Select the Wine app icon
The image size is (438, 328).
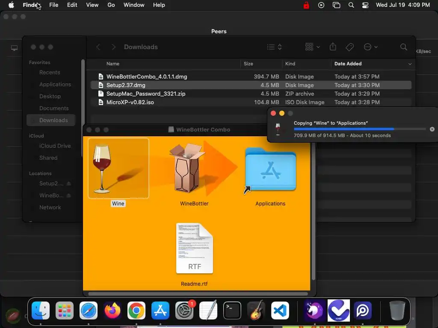[x=118, y=168]
